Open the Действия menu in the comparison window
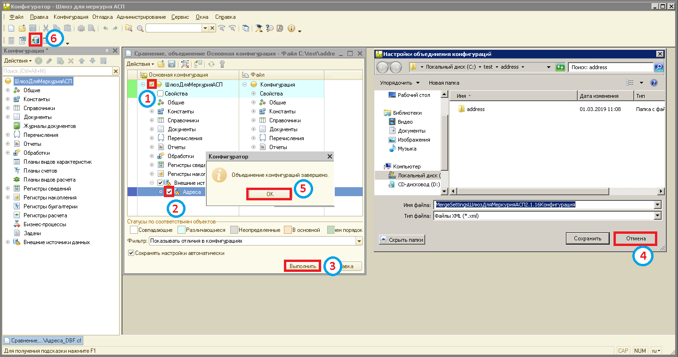Image resolution: width=678 pixels, height=357 pixels. coord(141,64)
